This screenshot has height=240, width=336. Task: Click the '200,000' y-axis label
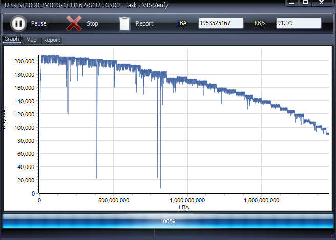[24, 61]
